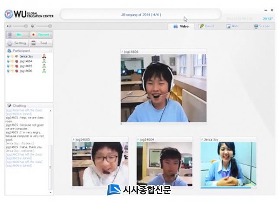The image size is (278, 201).
Task: Toggle session recording with Record button
Action: click(x=41, y=34)
